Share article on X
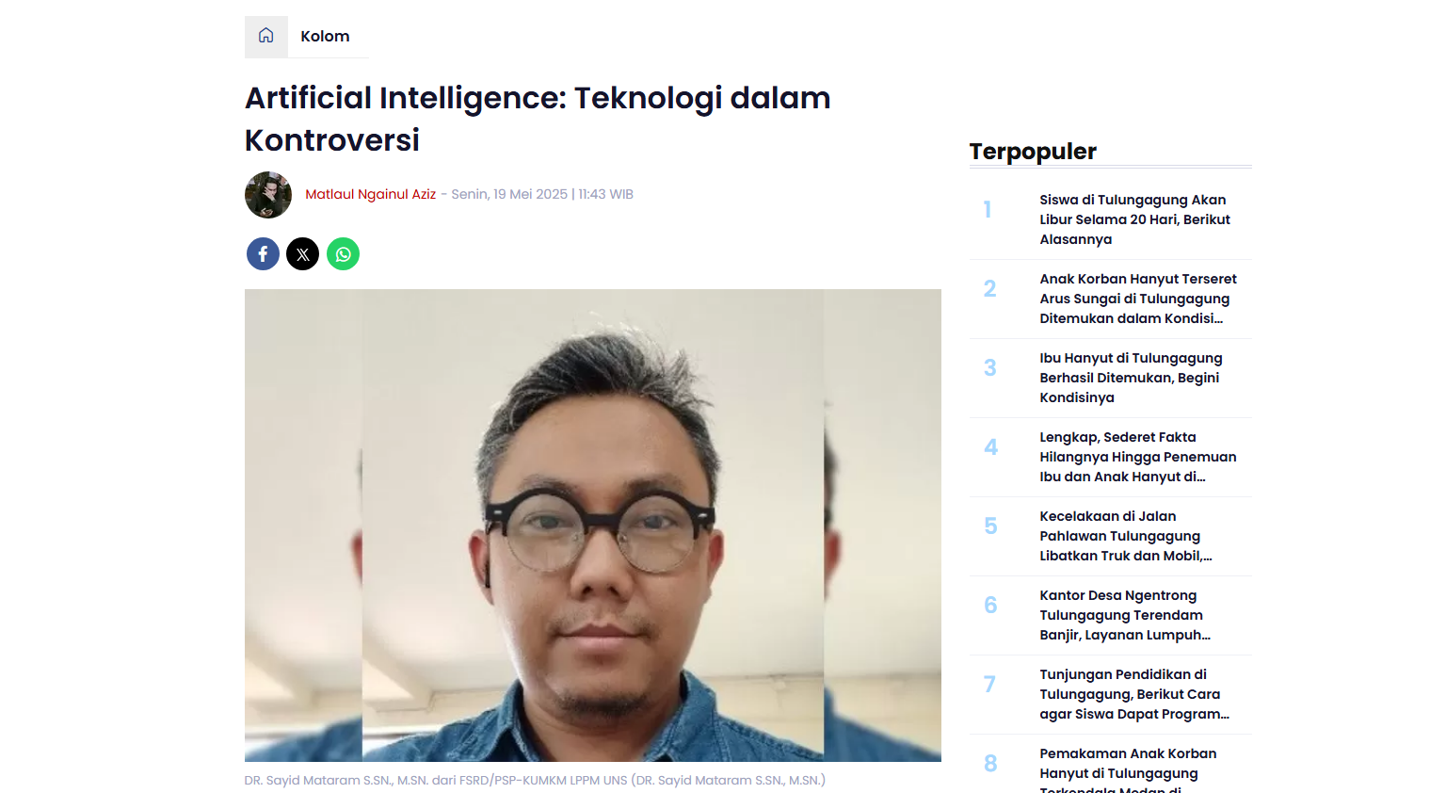 click(x=303, y=254)
